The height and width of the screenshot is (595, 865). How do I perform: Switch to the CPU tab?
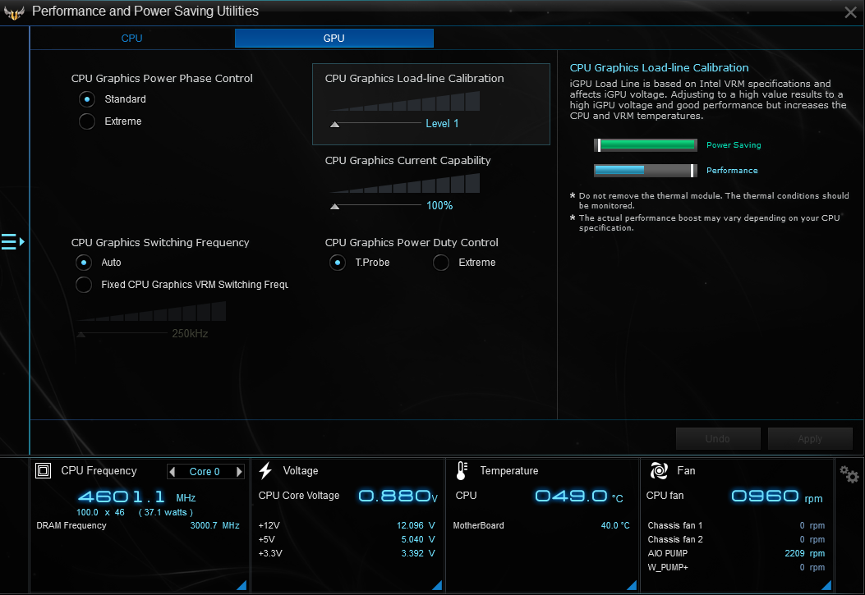[132, 38]
